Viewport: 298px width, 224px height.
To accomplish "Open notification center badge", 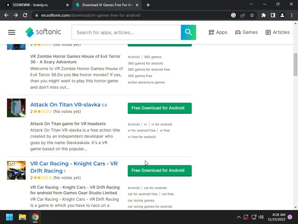I will pos(290,217).
